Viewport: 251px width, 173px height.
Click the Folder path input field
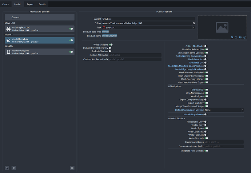[x=147, y=23]
